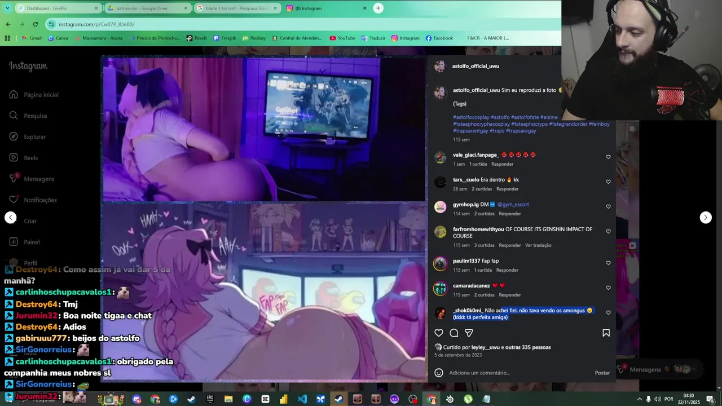Viewport: 722px width, 406px height.
Task: Open Reels in Instagram sidebar
Action: (24, 158)
